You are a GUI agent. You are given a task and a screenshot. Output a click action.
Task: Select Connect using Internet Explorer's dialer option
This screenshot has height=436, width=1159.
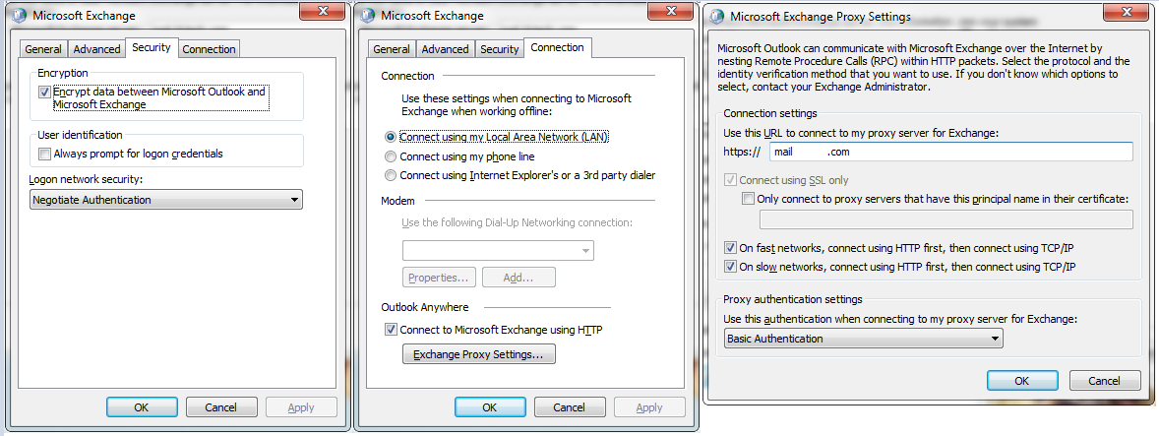click(x=391, y=175)
